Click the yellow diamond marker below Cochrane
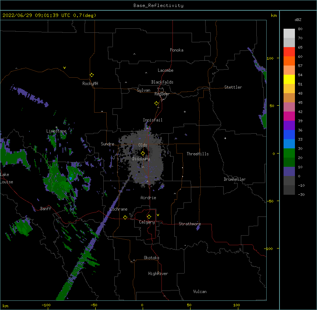 click(125, 217)
